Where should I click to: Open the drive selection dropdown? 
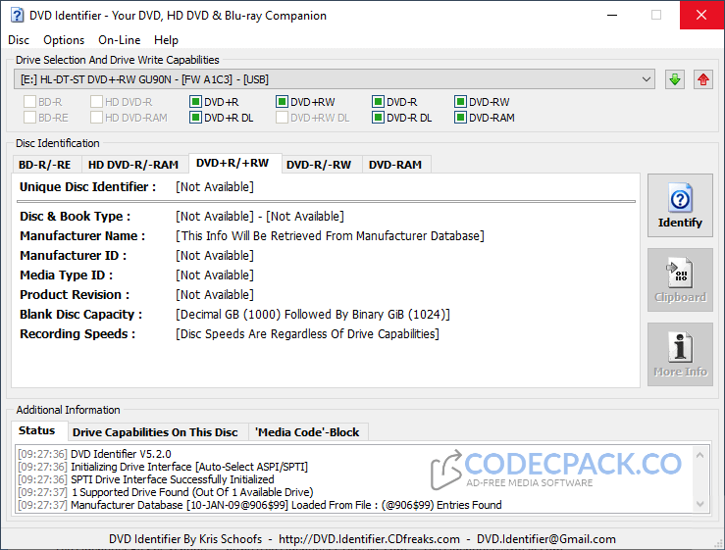point(334,79)
